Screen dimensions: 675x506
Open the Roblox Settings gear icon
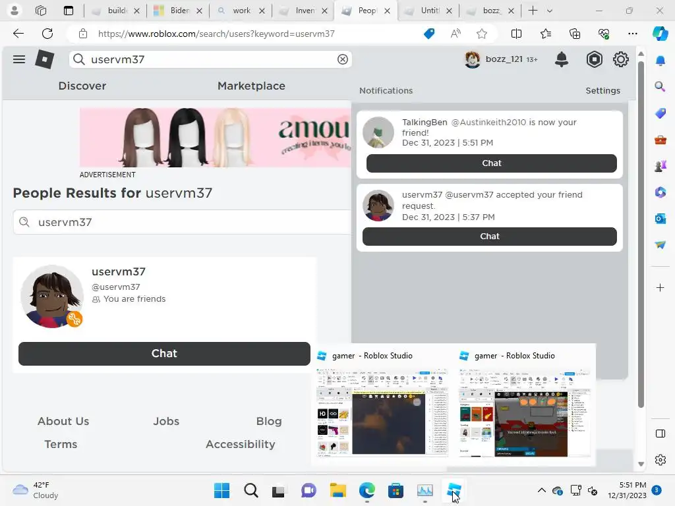[621, 59]
